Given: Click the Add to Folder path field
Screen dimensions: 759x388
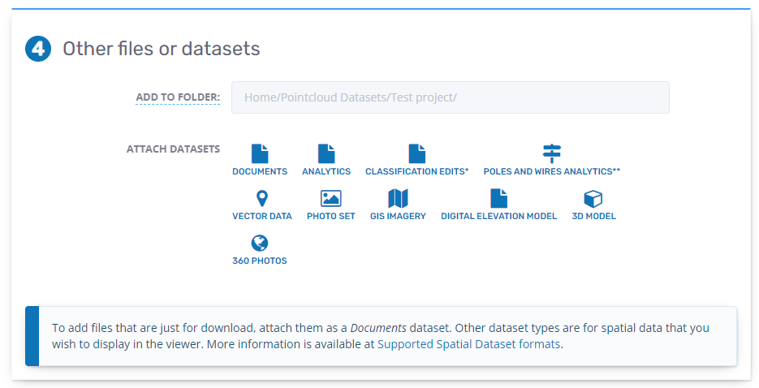Looking at the screenshot, I should 450,97.
